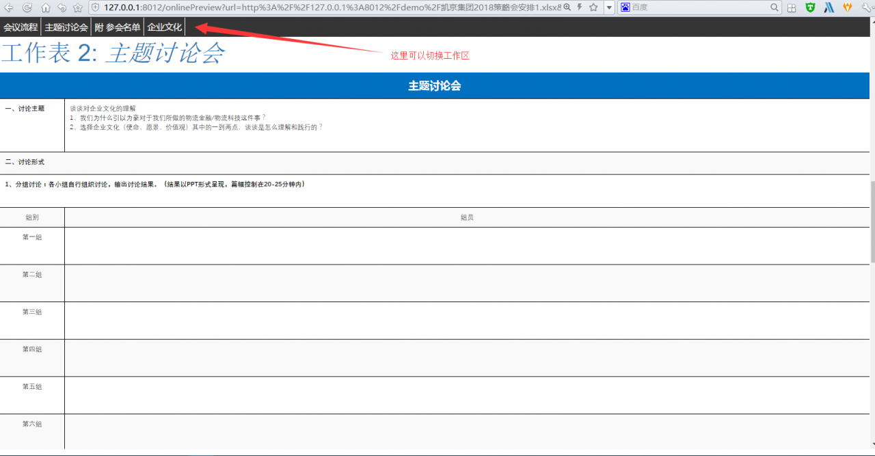Click the zoom magnifier dropdown in the address bar
Screen dimensions: 875x456
(x=568, y=8)
